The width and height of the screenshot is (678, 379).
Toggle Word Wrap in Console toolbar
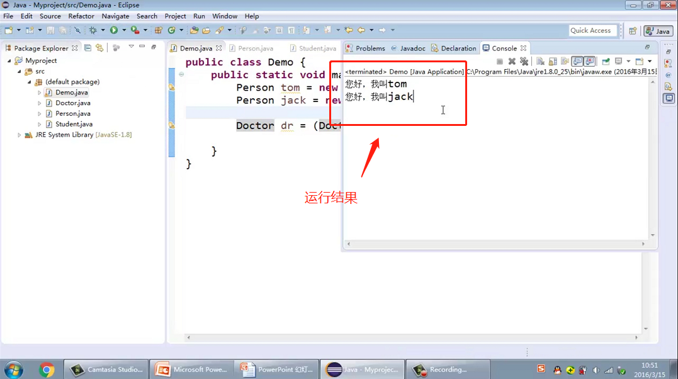565,62
